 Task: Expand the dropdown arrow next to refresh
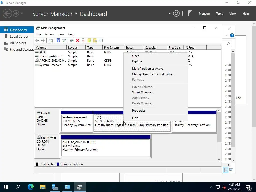coord(170,14)
